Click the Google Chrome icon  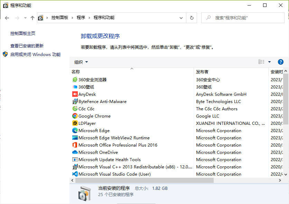pyautogui.click(x=75, y=116)
